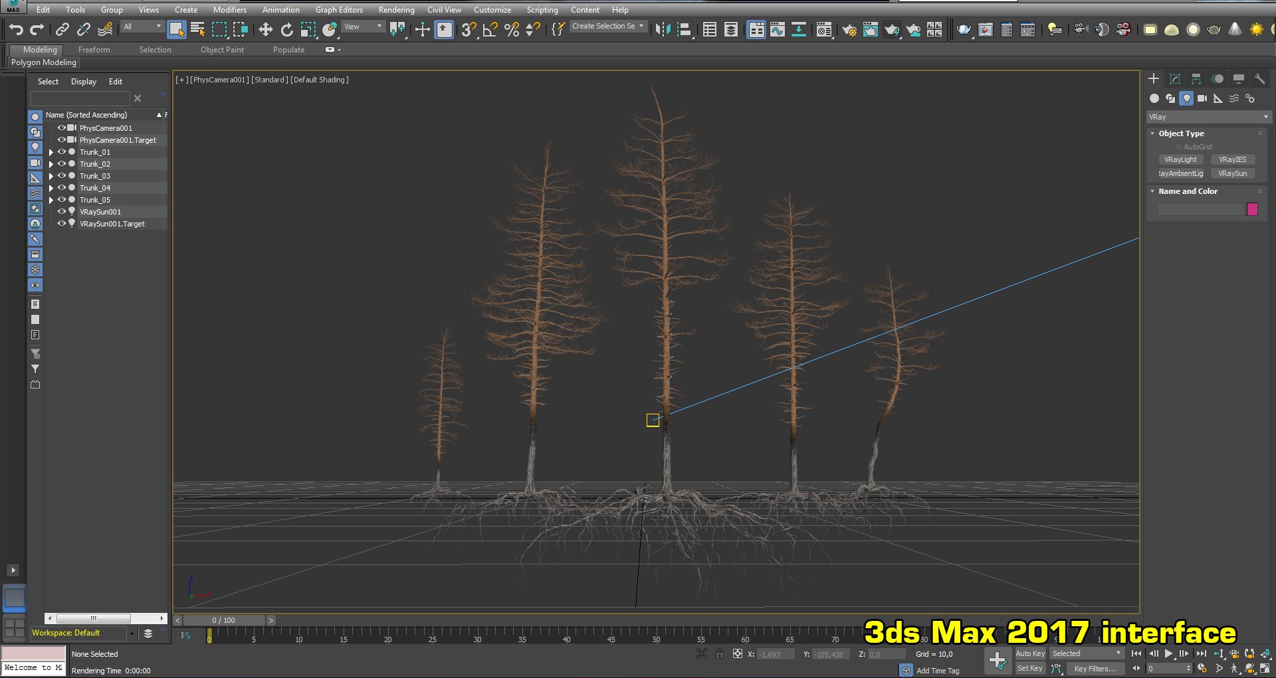The image size is (1276, 678).
Task: Toggle the Percent Snap icon
Action: 511,29
